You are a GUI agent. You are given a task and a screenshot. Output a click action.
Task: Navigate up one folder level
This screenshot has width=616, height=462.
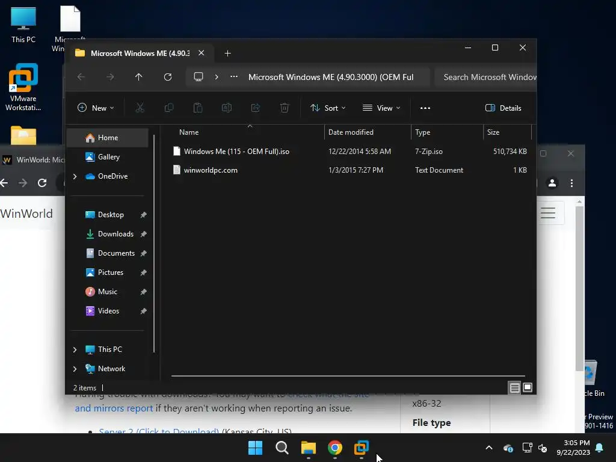coord(139,77)
